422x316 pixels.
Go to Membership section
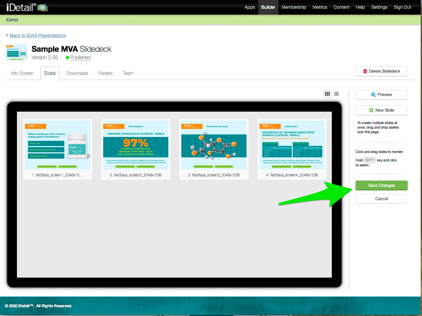(294, 7)
